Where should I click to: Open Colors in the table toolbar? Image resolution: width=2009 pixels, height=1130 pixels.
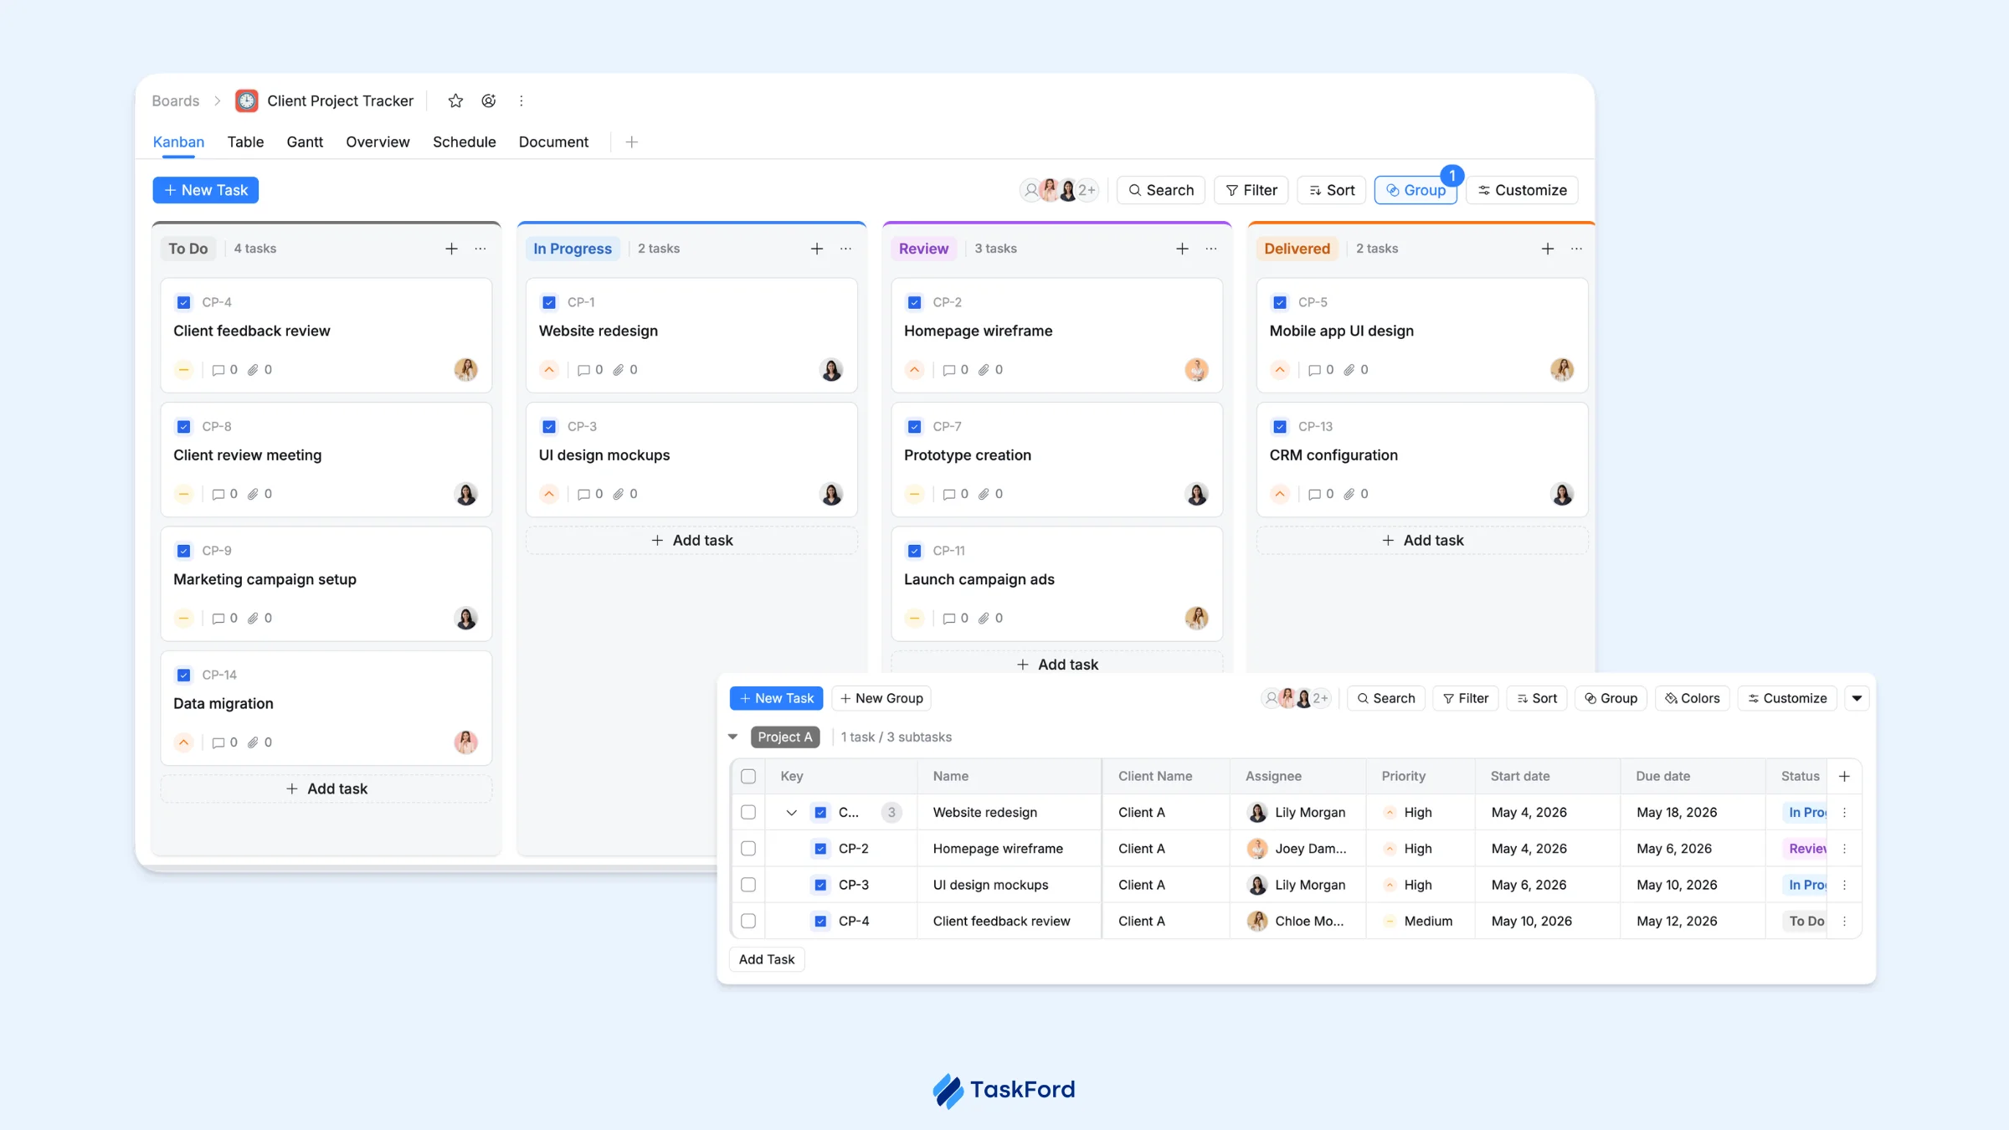1693,698
